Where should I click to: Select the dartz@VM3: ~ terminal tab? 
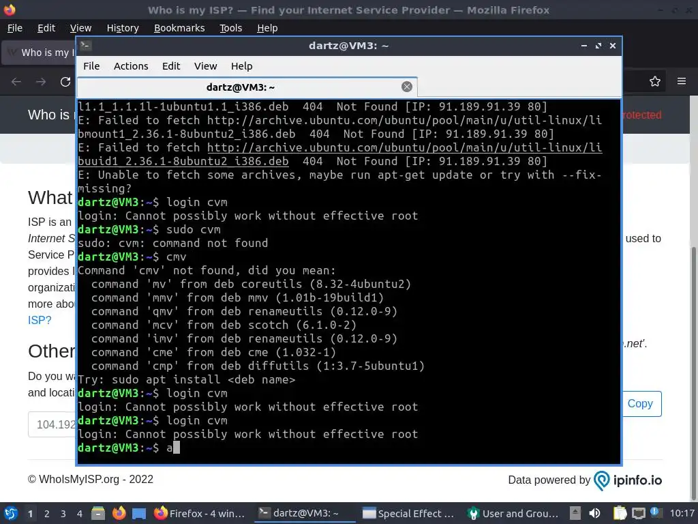tap(247, 87)
